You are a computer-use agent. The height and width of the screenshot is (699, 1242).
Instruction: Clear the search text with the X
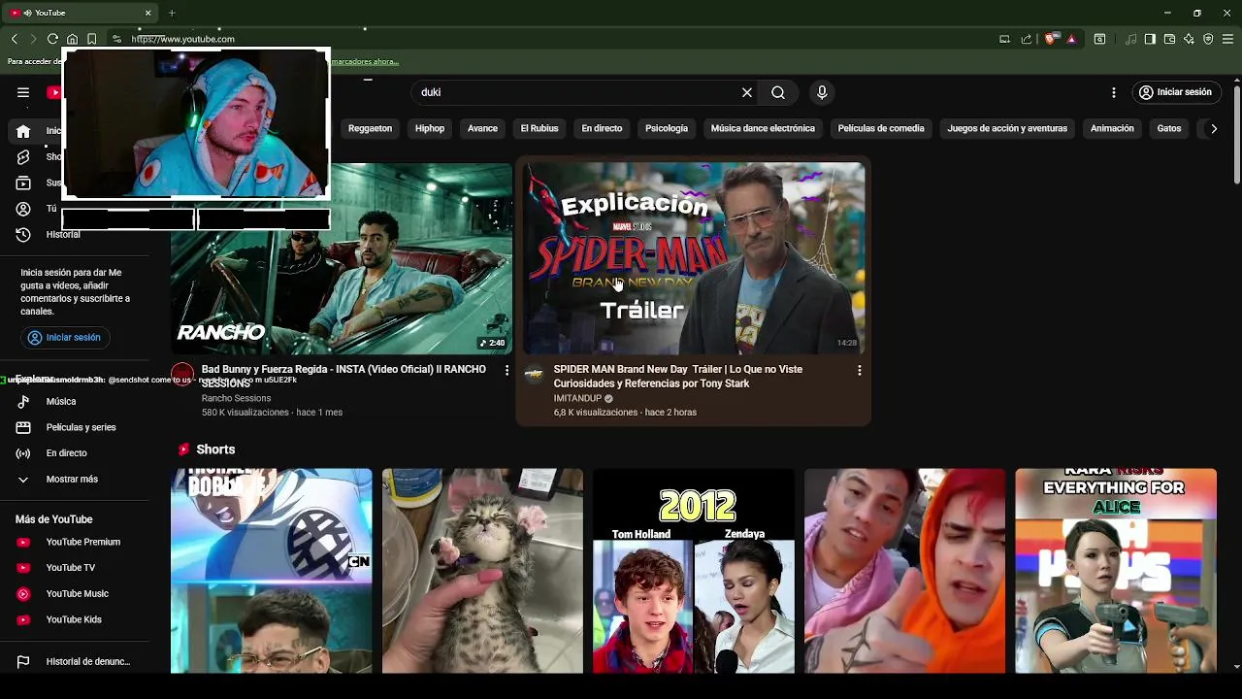[747, 92]
